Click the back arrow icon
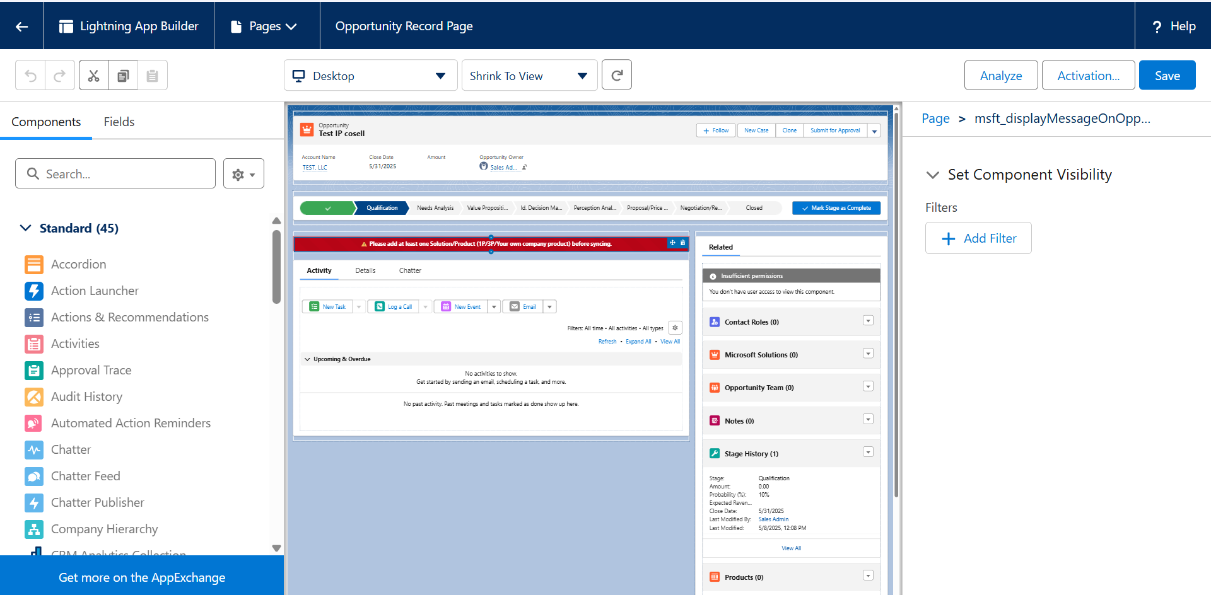 click(21, 26)
